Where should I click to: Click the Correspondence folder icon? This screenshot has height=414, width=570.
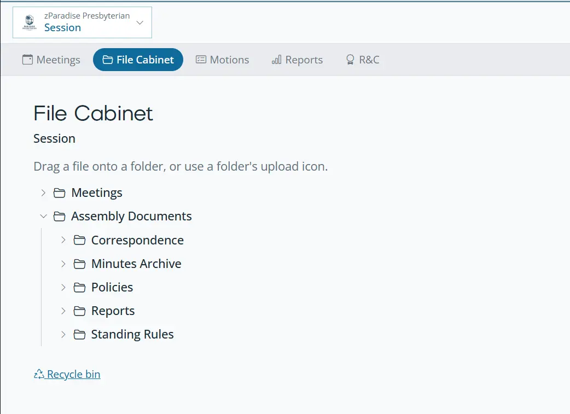pyautogui.click(x=79, y=240)
